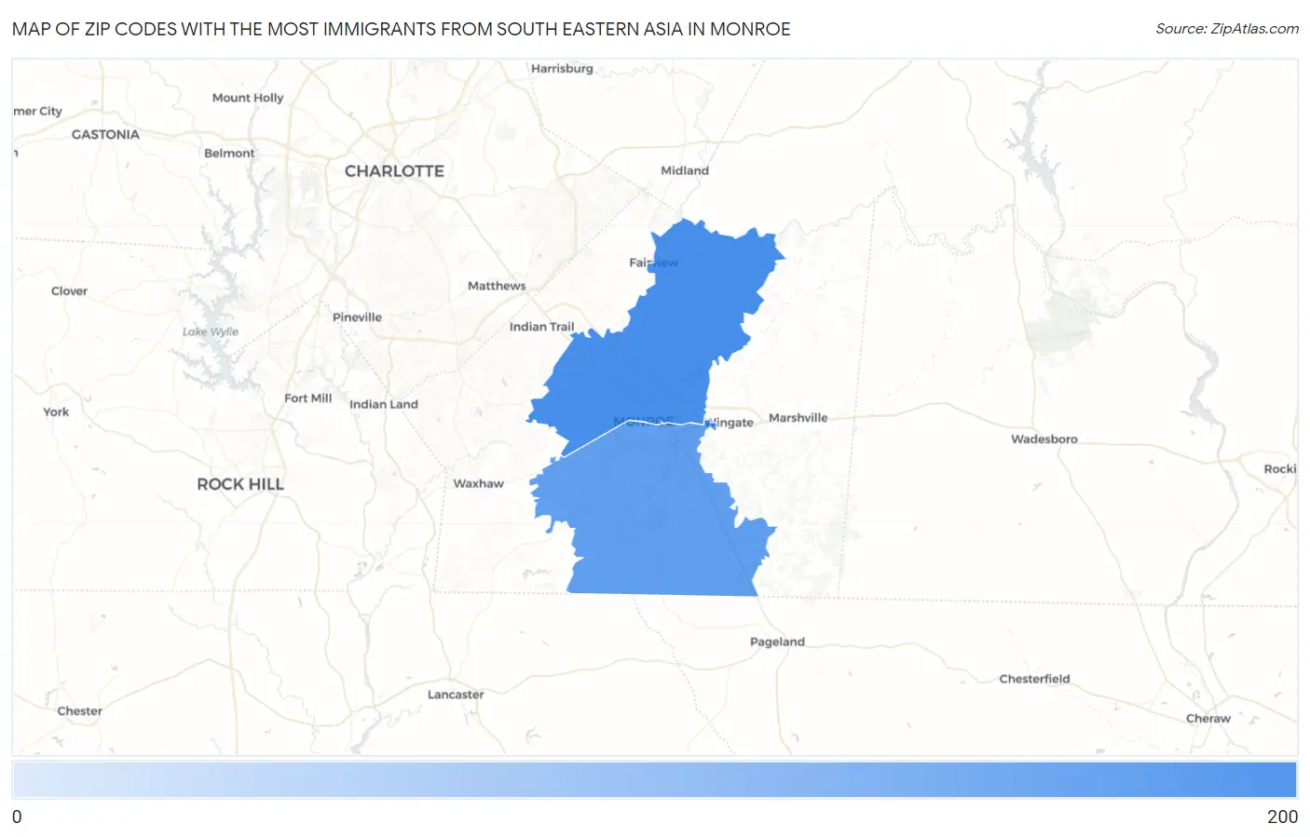Click the Wingate town label
The height and width of the screenshot is (837, 1310).
[730, 422]
